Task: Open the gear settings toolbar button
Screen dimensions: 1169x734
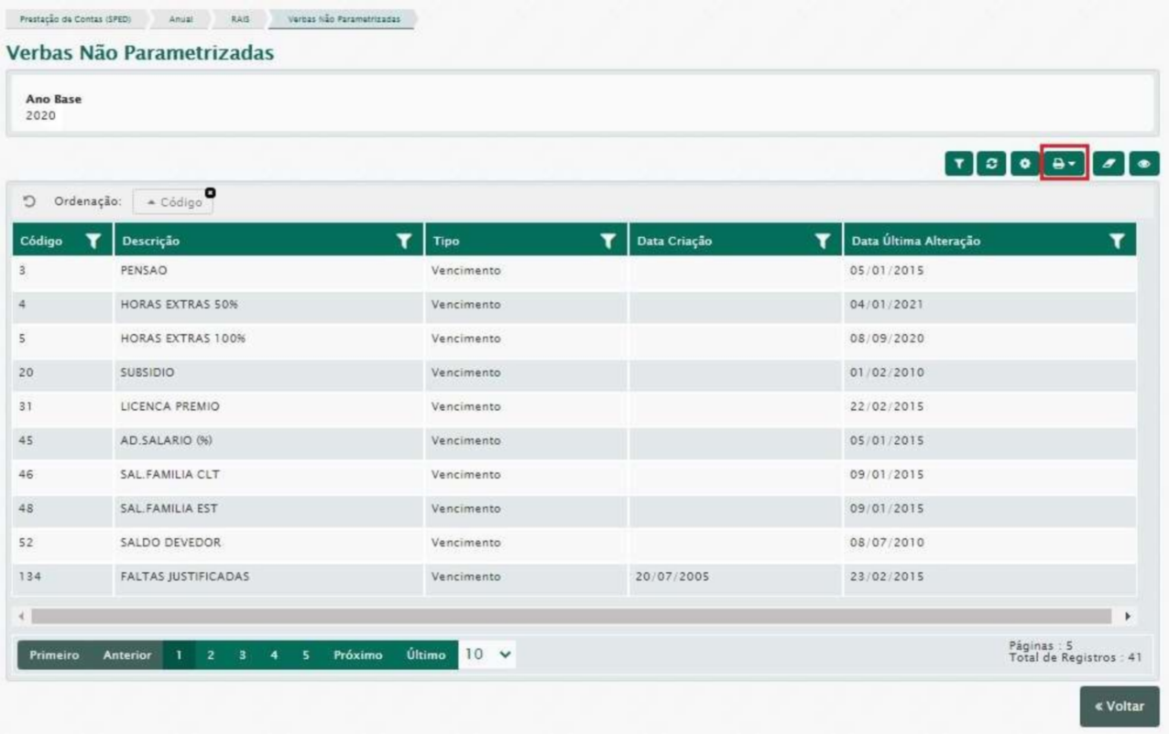Action: 1022,163
